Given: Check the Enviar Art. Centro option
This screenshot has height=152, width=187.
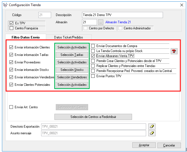Looking at the screenshot, I should pos(12,107).
